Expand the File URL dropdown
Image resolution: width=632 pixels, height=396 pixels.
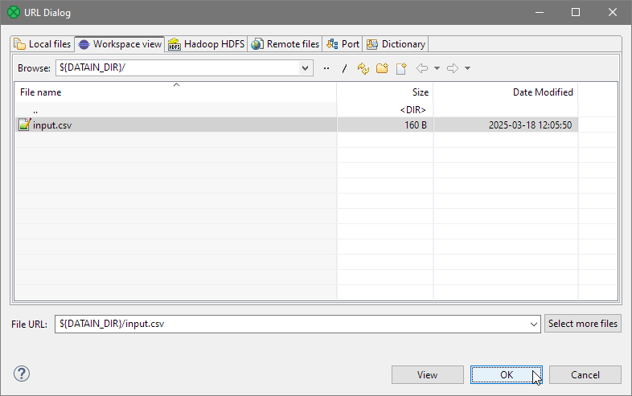pos(535,324)
